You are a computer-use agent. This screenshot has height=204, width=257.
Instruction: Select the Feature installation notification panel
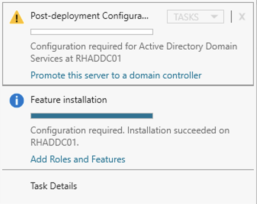128,128
